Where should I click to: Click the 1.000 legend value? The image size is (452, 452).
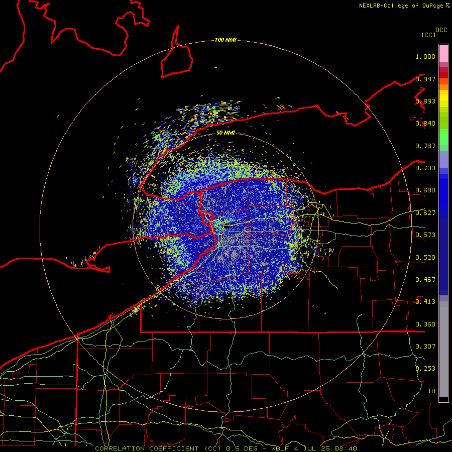coord(425,56)
